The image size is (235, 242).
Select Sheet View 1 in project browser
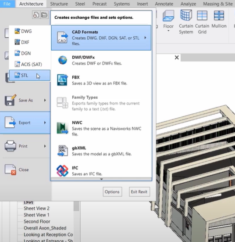pos(36,215)
